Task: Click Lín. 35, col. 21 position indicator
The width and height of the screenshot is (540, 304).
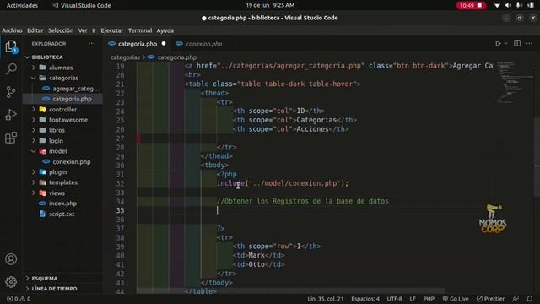Action: tap(326, 299)
